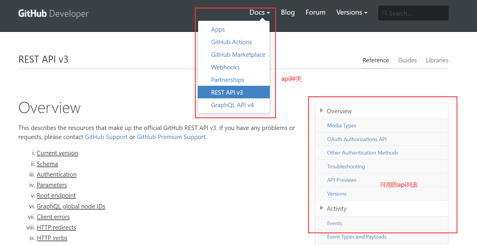Click the search magnifier icon

[385, 13]
